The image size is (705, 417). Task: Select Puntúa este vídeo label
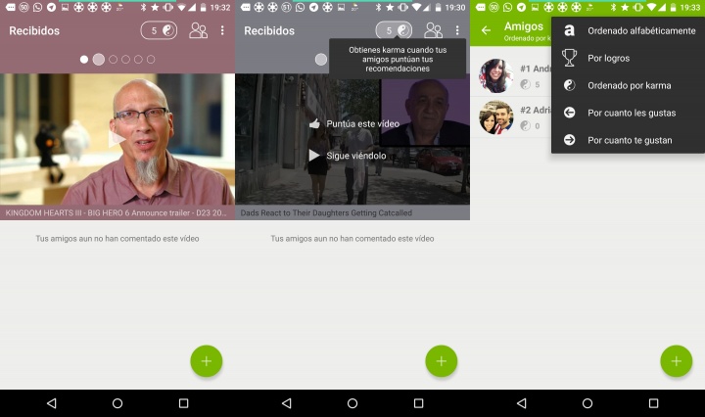(x=363, y=124)
